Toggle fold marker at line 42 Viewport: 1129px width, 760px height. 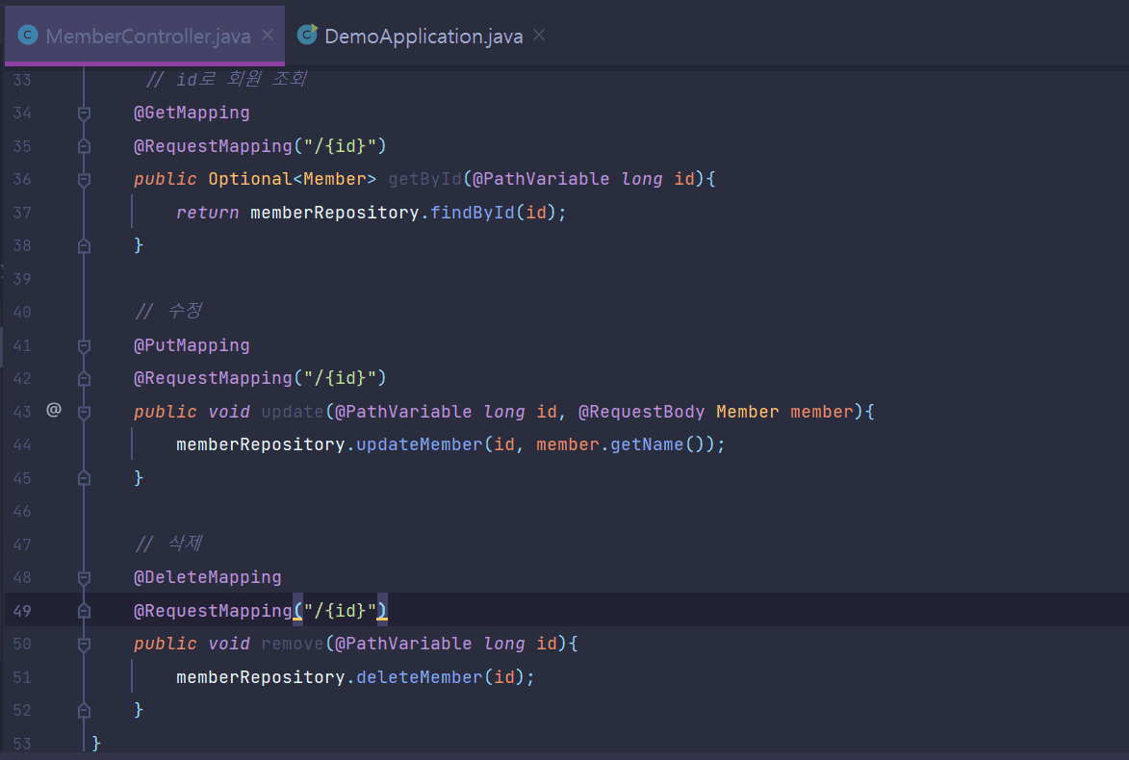point(85,379)
